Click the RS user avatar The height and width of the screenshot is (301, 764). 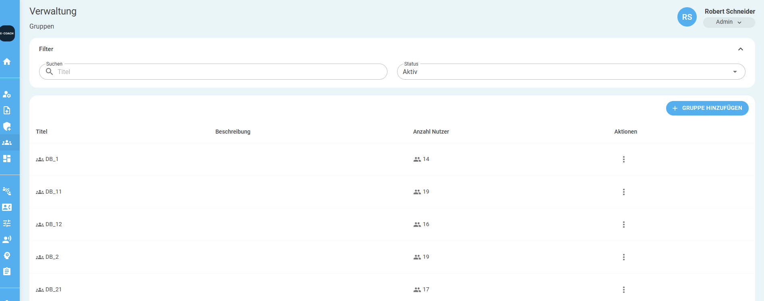pos(687,17)
